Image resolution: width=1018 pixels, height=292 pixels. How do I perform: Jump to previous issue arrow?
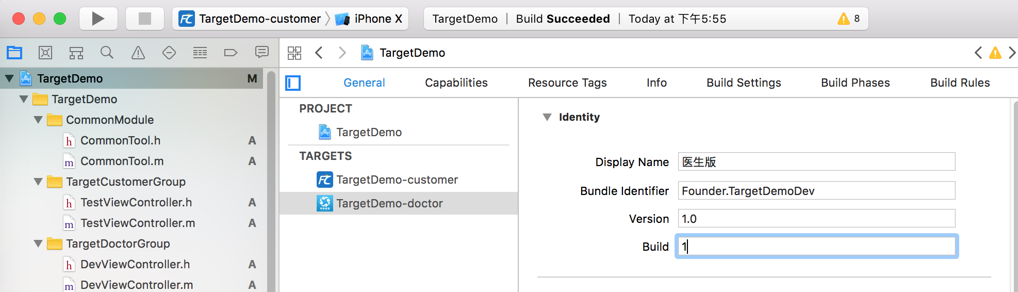pyautogui.click(x=978, y=53)
